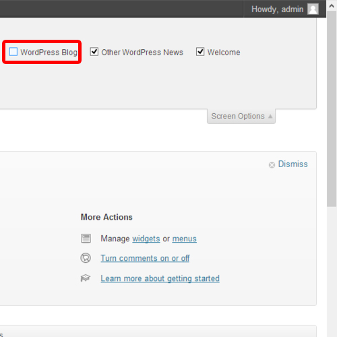Click Turn comments on or off

(145, 258)
